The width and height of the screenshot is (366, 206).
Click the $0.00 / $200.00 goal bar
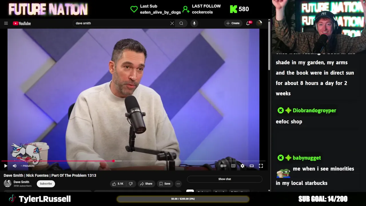183,199
